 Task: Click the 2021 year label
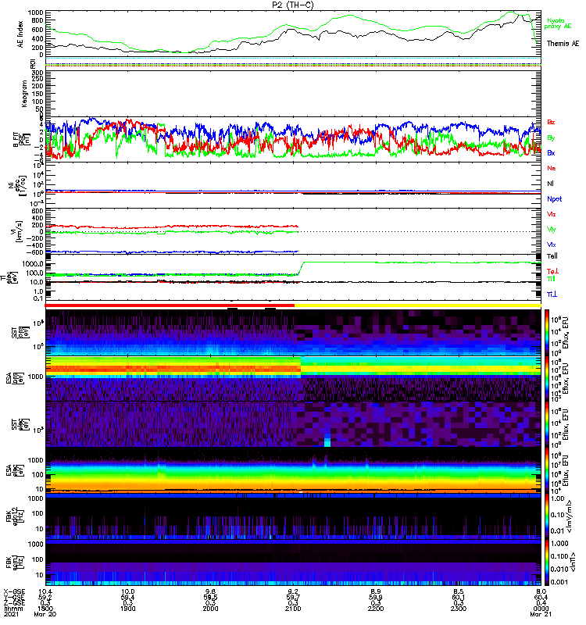pyautogui.click(x=11, y=614)
